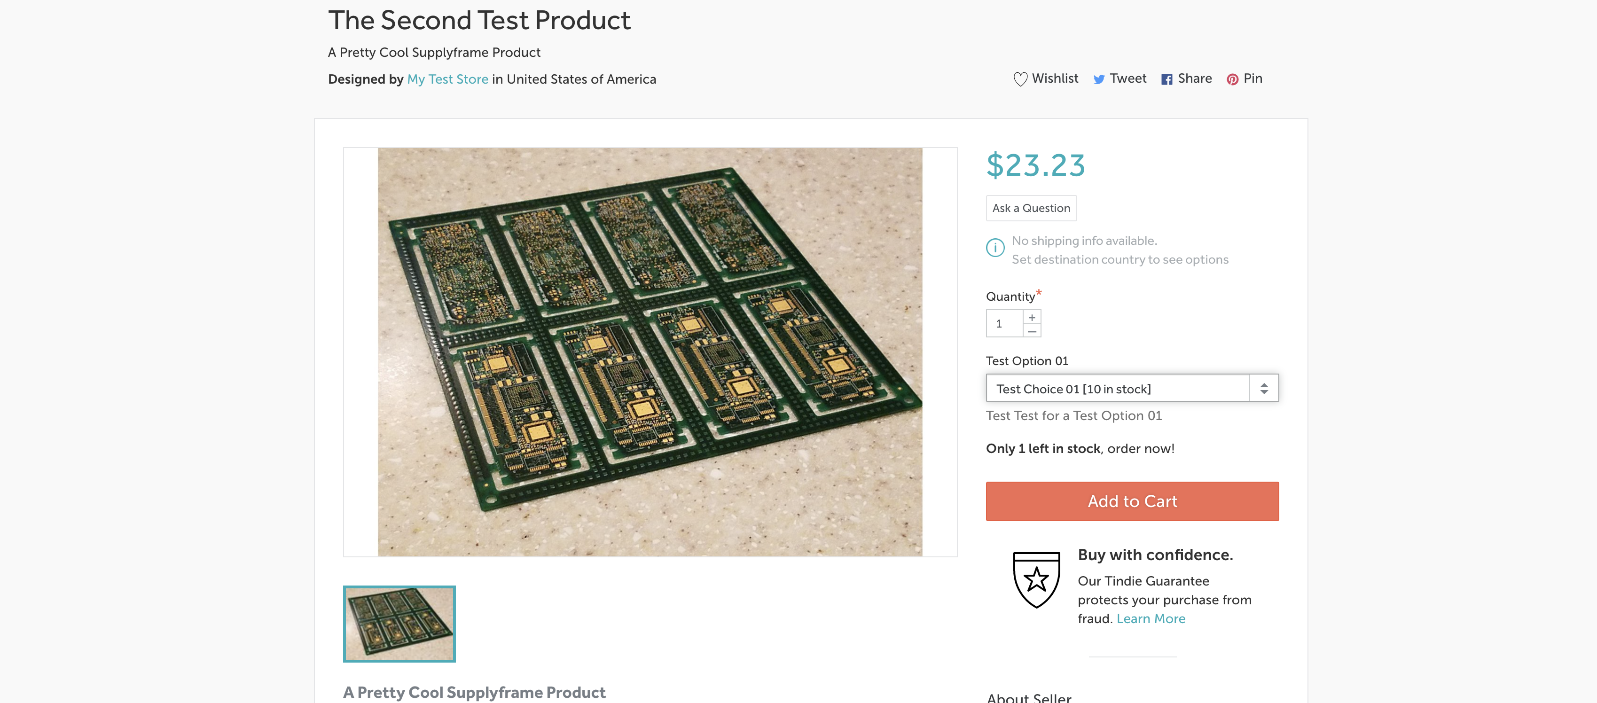Click the dropdown arrows on Test Choice 01
Screen dimensions: 1597x703
click(1263, 389)
